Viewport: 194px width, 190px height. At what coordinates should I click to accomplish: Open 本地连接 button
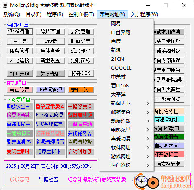click(x=20, y=60)
